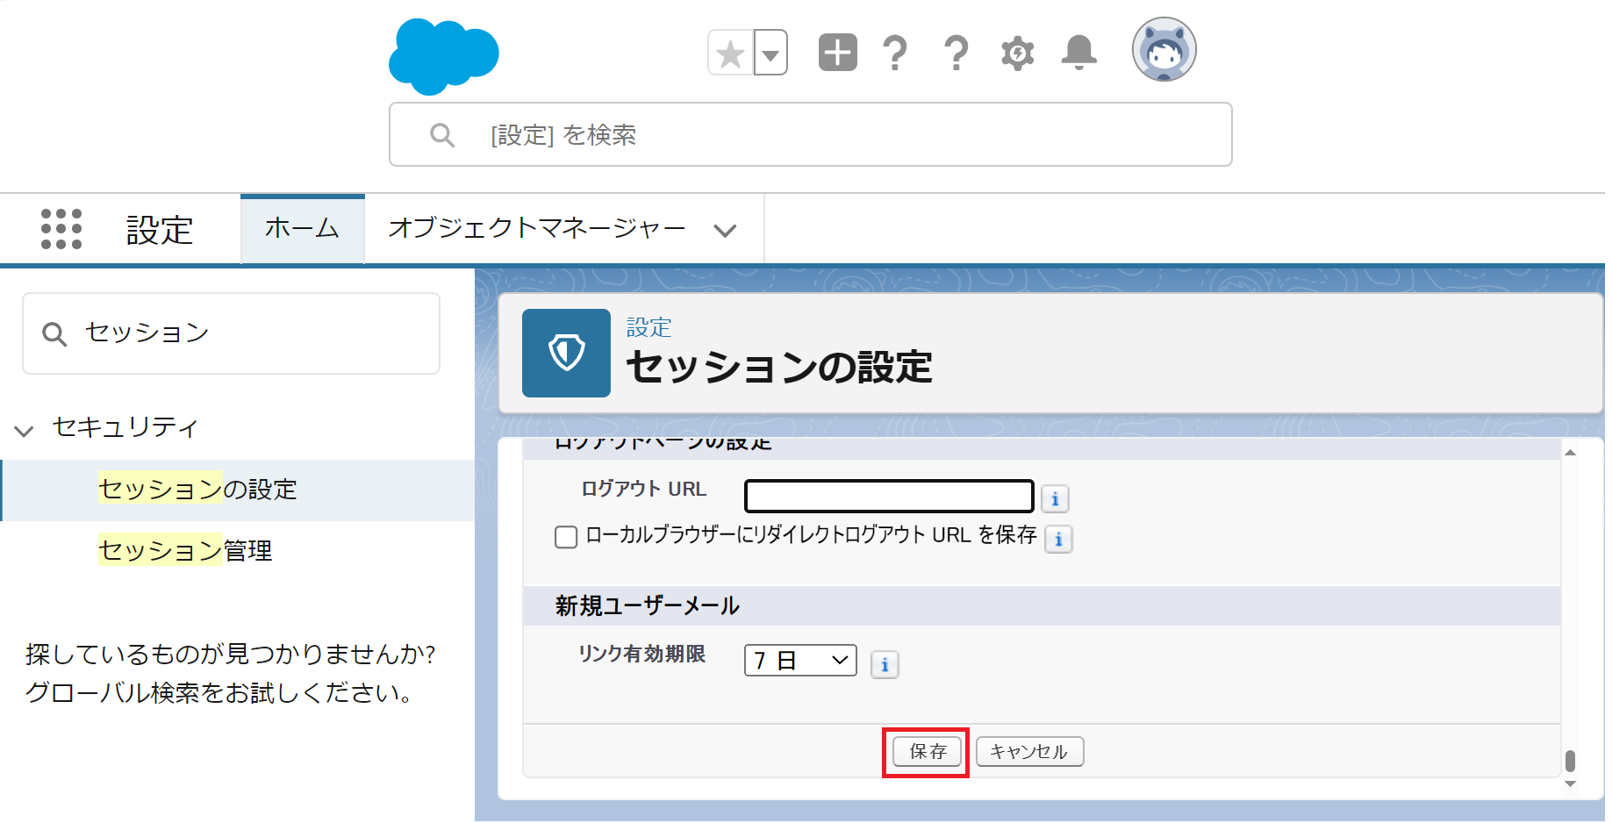Viewport: 1612px width, 823px height.
Task: Open the notifications bell
Action: click(x=1078, y=53)
